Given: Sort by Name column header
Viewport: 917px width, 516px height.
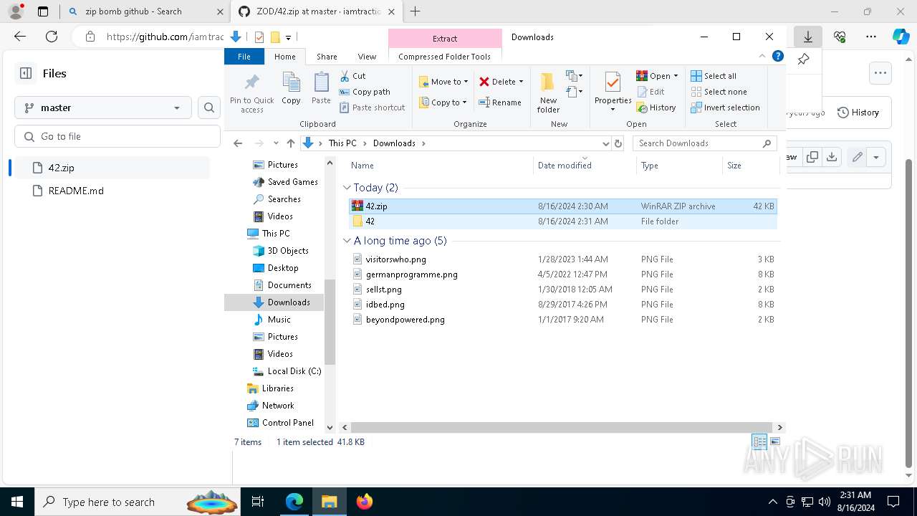Looking at the screenshot, I should [x=439, y=166].
